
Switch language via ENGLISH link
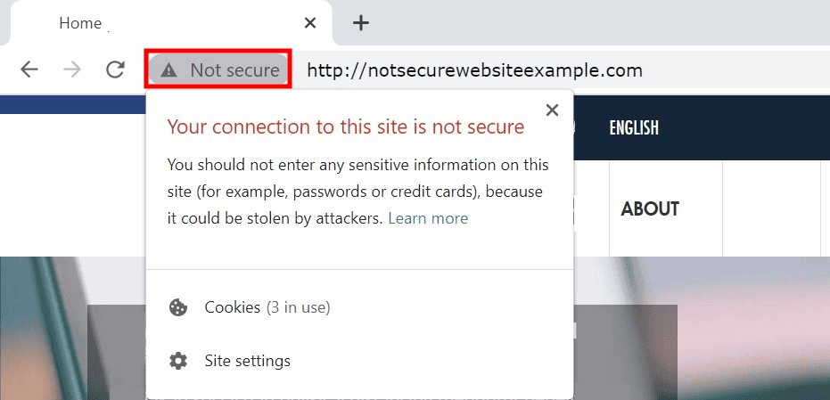634,127
